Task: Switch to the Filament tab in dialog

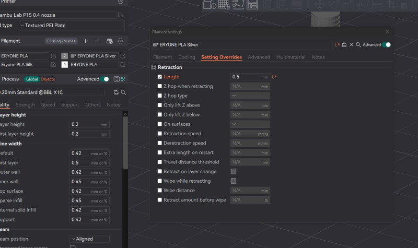Action: pyautogui.click(x=162, y=57)
